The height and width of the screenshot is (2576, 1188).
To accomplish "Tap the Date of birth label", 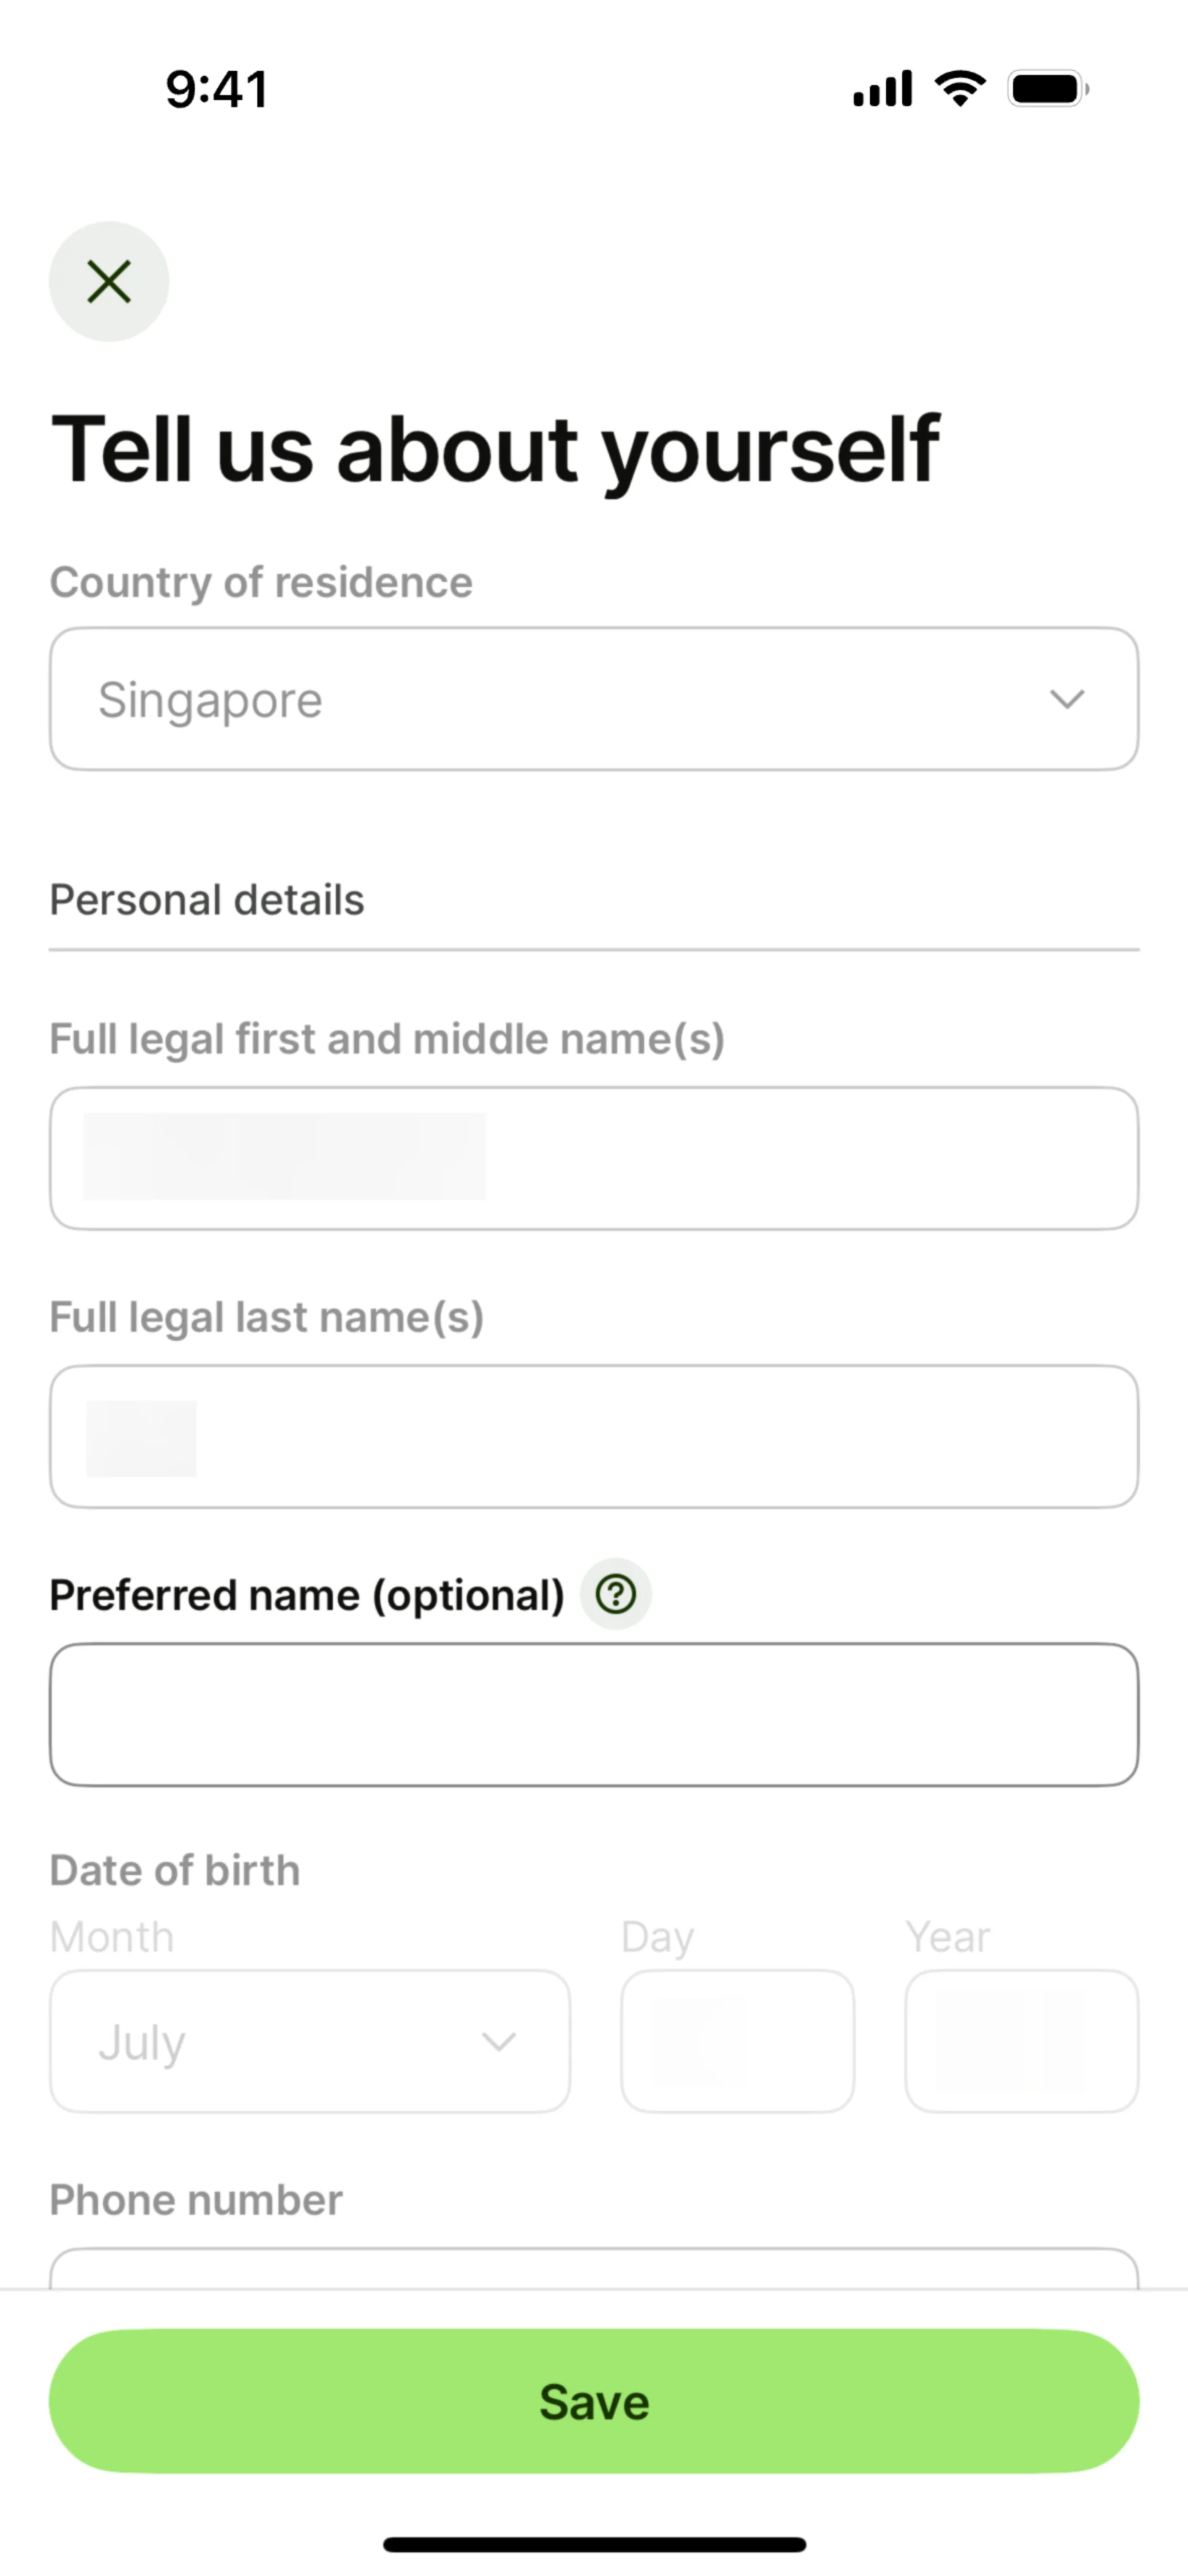I will pyautogui.click(x=175, y=1870).
